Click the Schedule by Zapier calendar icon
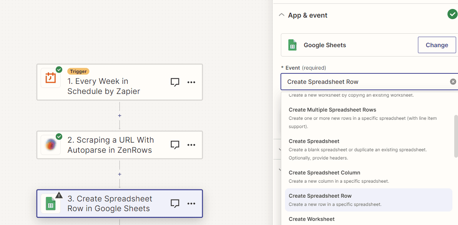Screen dimensions: 458x225 (x=51, y=78)
